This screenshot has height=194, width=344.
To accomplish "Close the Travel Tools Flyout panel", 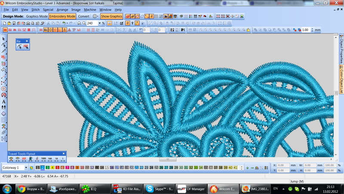I will click(x=64, y=153).
